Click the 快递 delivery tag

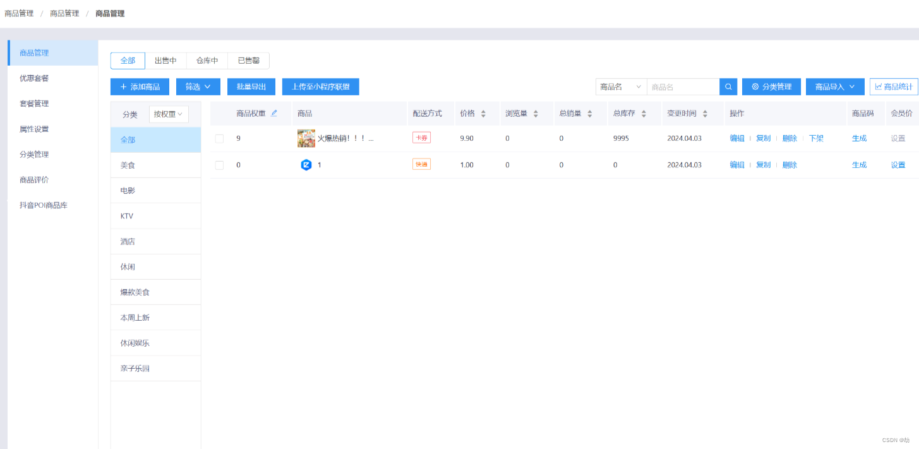pos(421,164)
